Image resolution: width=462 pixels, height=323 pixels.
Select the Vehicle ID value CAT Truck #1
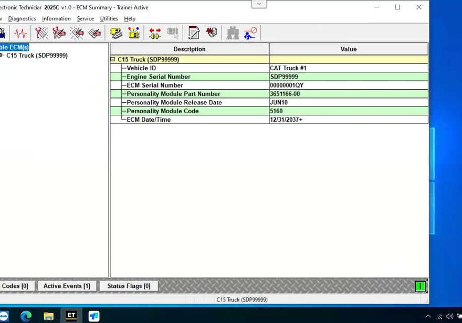tap(288, 68)
